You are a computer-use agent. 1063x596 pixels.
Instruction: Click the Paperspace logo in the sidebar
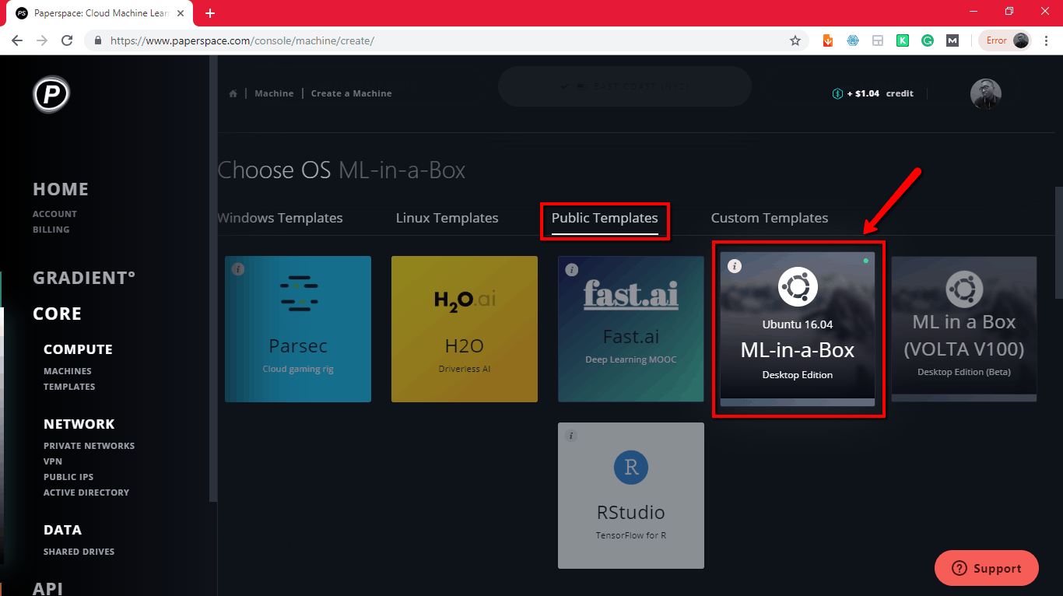pos(51,95)
